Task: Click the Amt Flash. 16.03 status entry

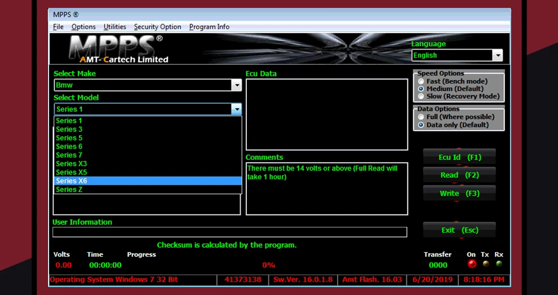Action: coord(372,280)
